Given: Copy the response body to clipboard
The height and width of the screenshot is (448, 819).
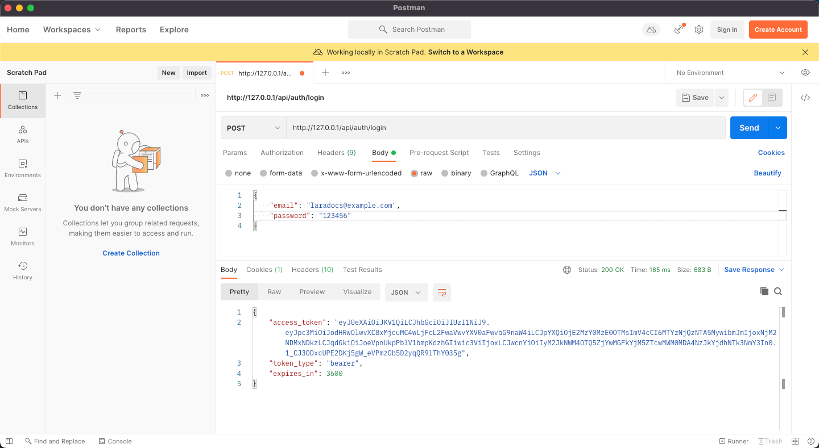Looking at the screenshot, I should pyautogui.click(x=764, y=291).
